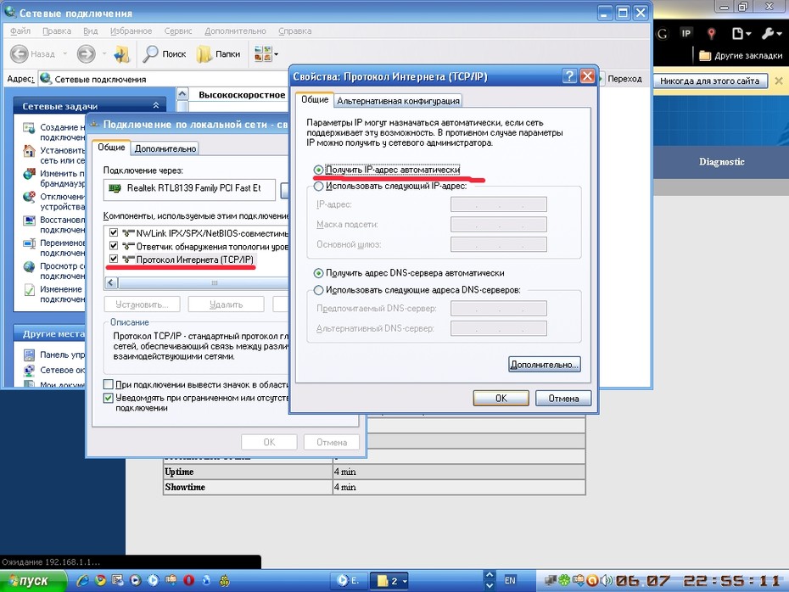Open Сервис menu
The height and width of the screenshot is (592, 789).
point(178,31)
